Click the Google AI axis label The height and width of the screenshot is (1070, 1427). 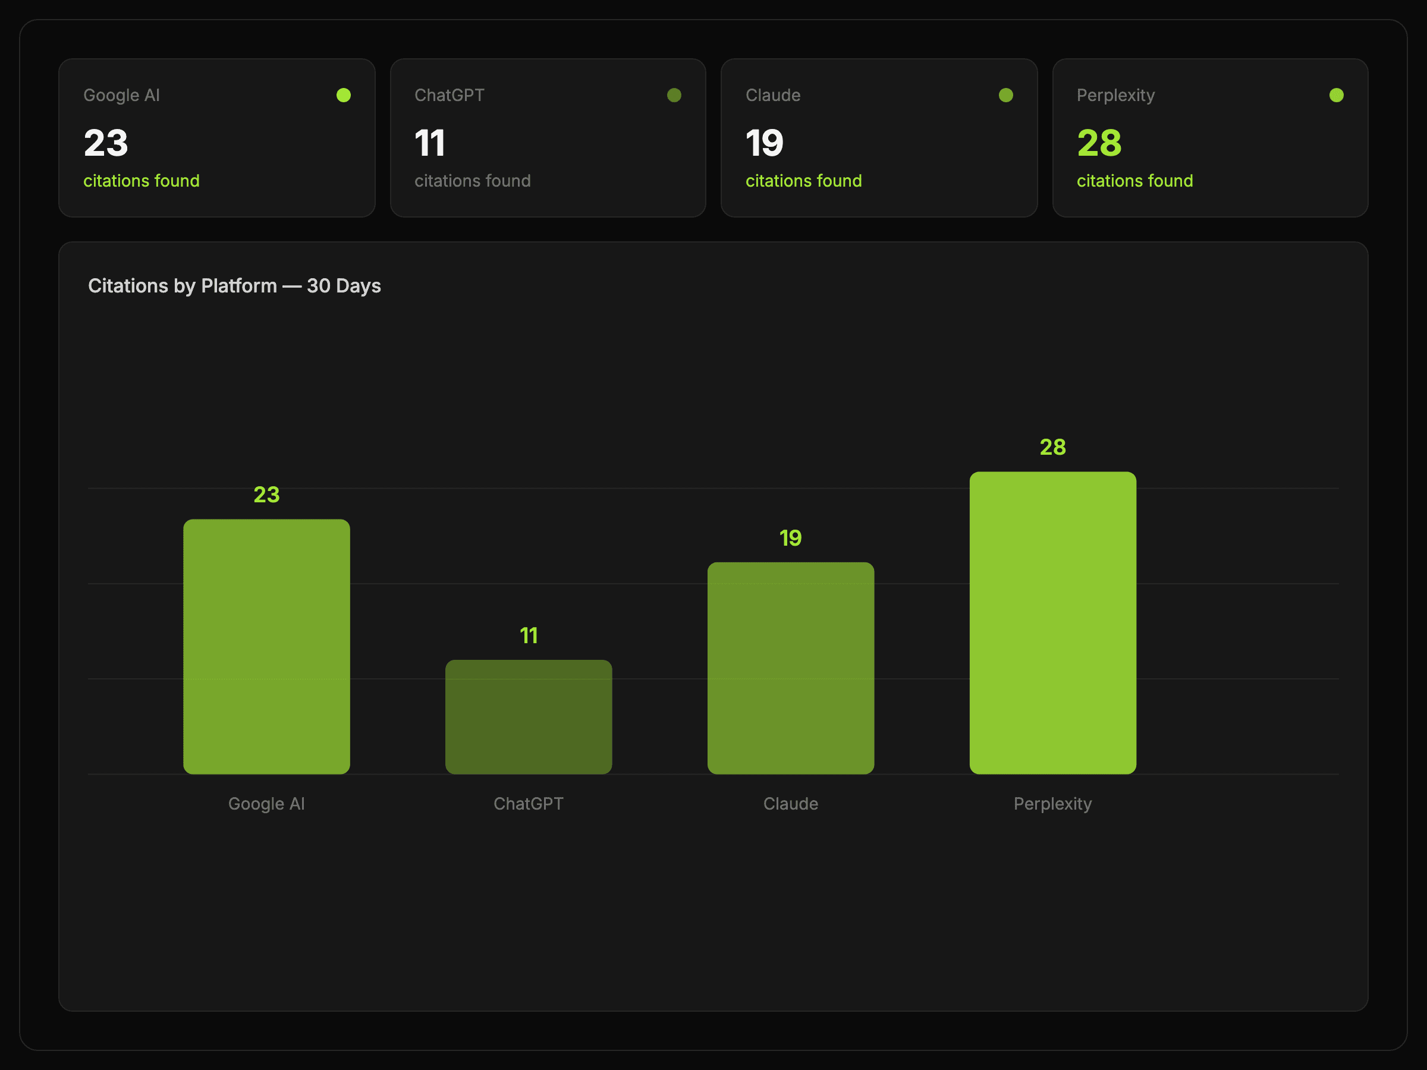coord(266,804)
